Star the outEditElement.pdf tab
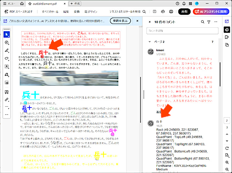The image size is (232, 173). pos(30,4)
